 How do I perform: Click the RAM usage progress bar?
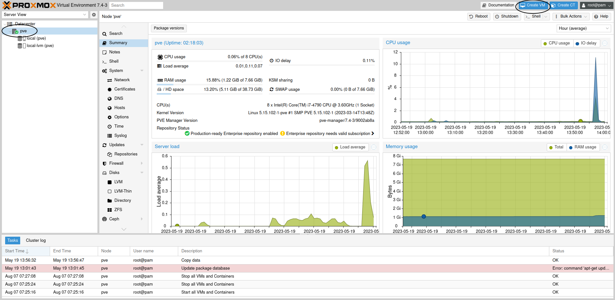tap(210, 84)
